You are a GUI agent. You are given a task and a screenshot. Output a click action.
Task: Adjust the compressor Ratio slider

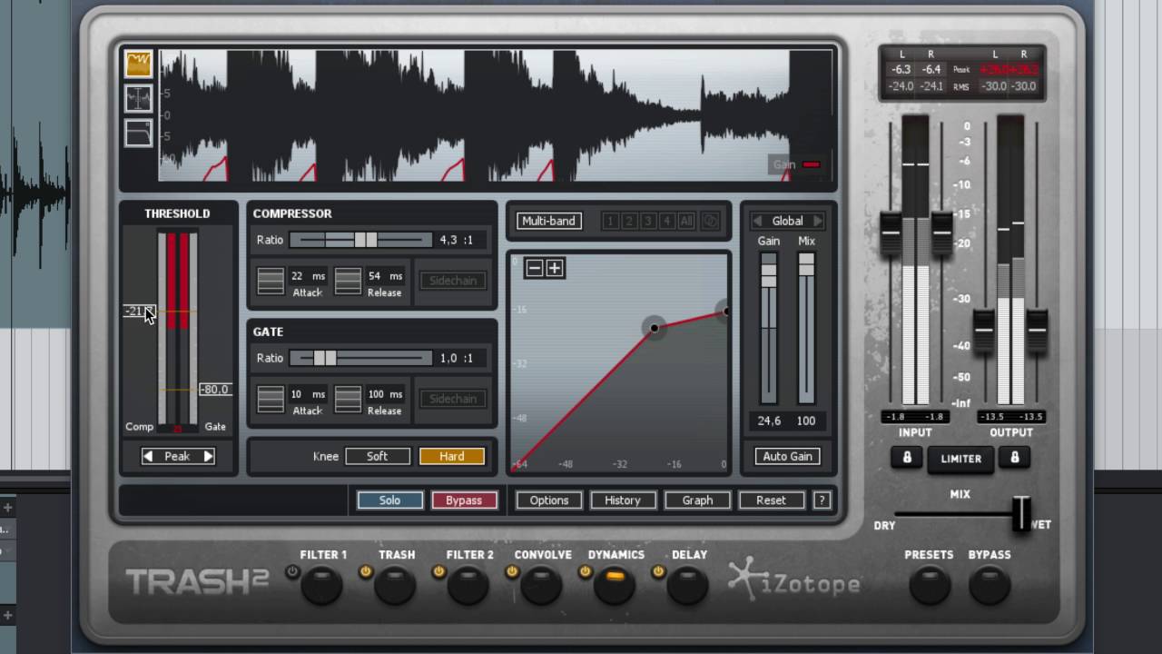[361, 240]
